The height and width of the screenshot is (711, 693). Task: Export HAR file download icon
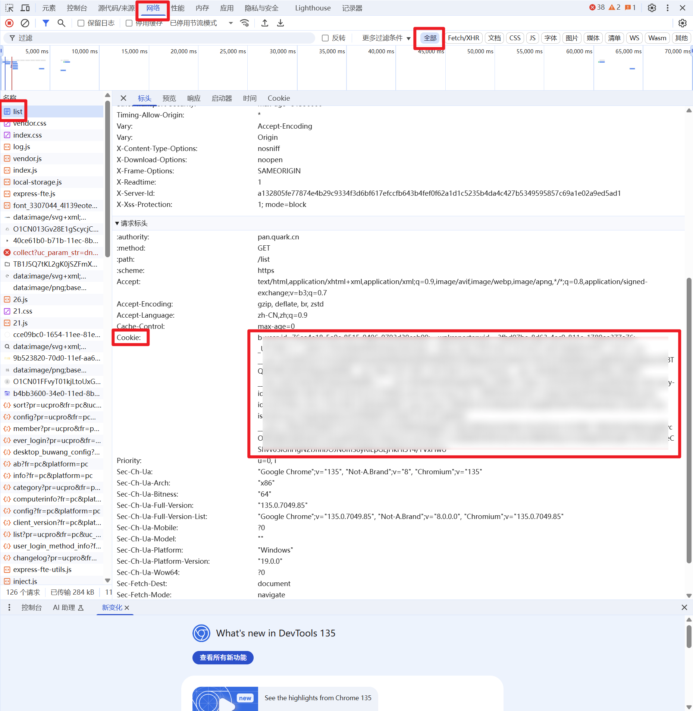point(280,23)
